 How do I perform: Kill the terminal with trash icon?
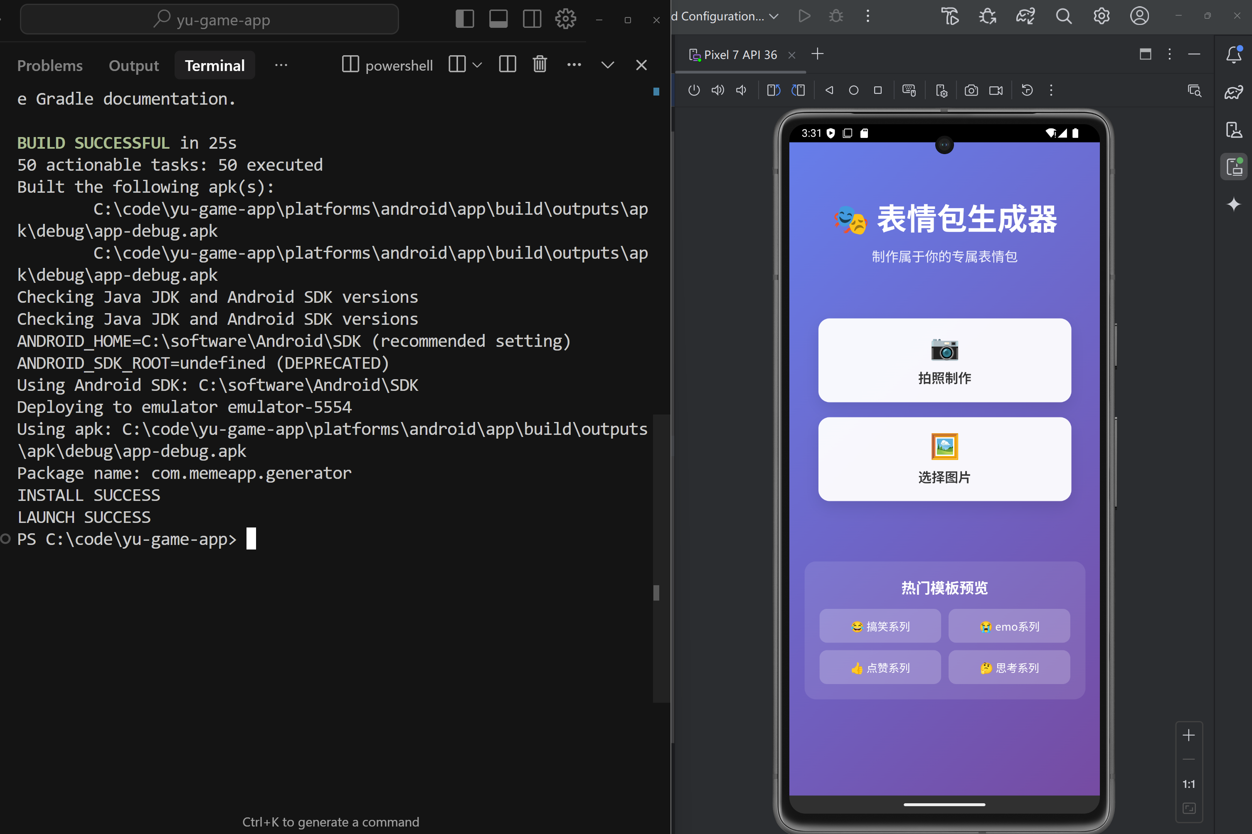540,65
